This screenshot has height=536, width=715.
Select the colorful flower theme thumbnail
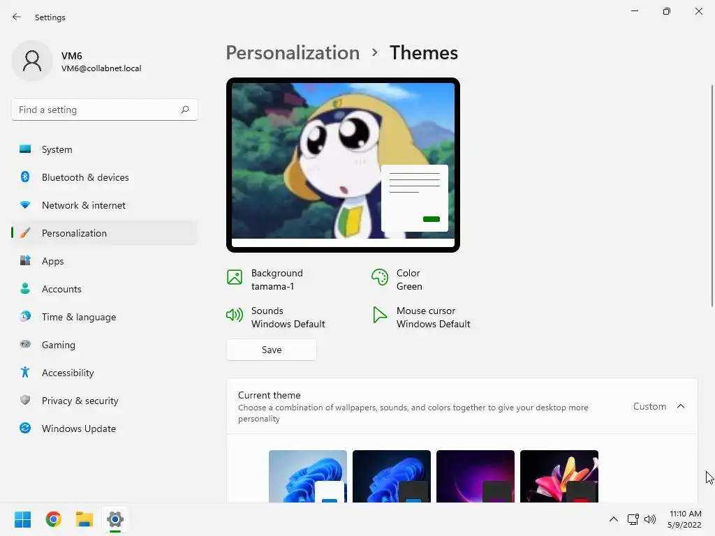pos(559,476)
